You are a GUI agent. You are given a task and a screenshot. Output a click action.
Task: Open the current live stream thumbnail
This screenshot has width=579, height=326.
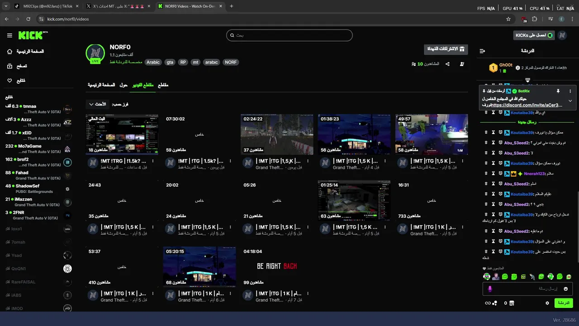[x=122, y=134]
